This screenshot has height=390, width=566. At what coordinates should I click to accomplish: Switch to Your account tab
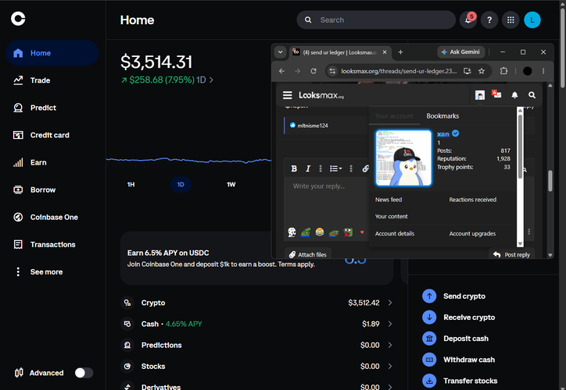pyautogui.click(x=394, y=116)
